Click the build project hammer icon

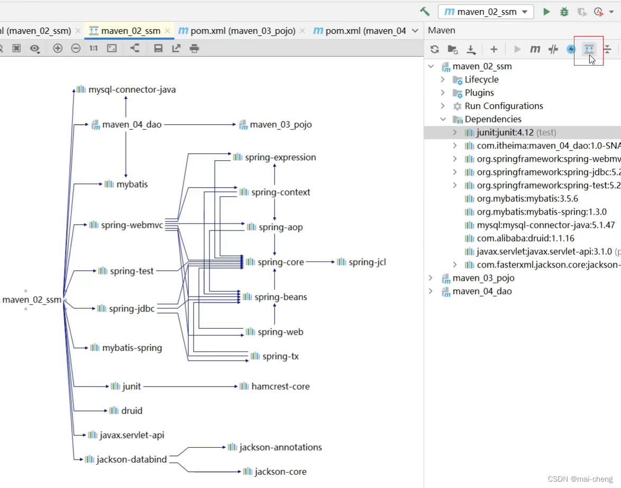[x=425, y=12]
